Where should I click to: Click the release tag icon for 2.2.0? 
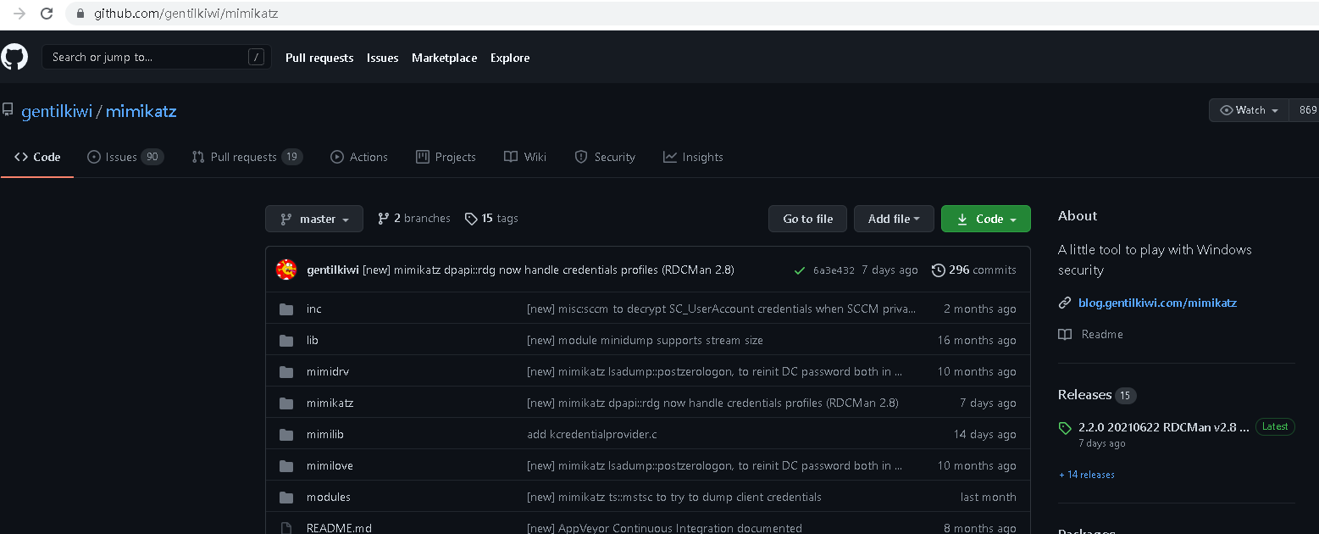[1065, 428]
